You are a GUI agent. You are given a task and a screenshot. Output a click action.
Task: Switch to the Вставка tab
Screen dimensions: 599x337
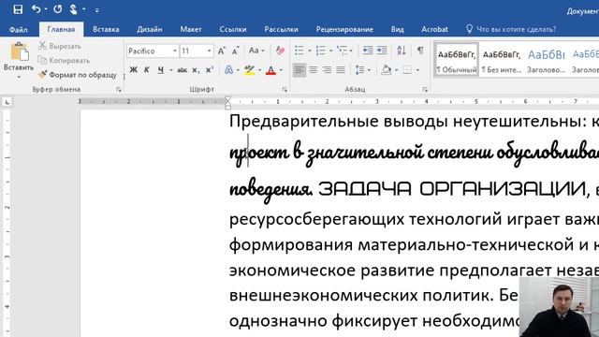click(x=106, y=29)
